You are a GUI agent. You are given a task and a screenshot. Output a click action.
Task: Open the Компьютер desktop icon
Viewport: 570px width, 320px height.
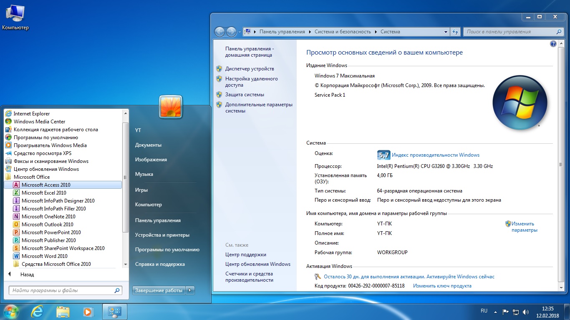click(15, 17)
